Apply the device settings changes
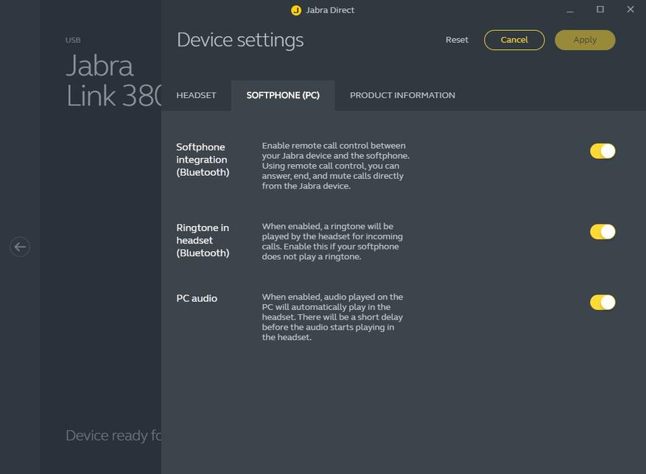Viewport: 646px width, 474px height. click(x=585, y=40)
